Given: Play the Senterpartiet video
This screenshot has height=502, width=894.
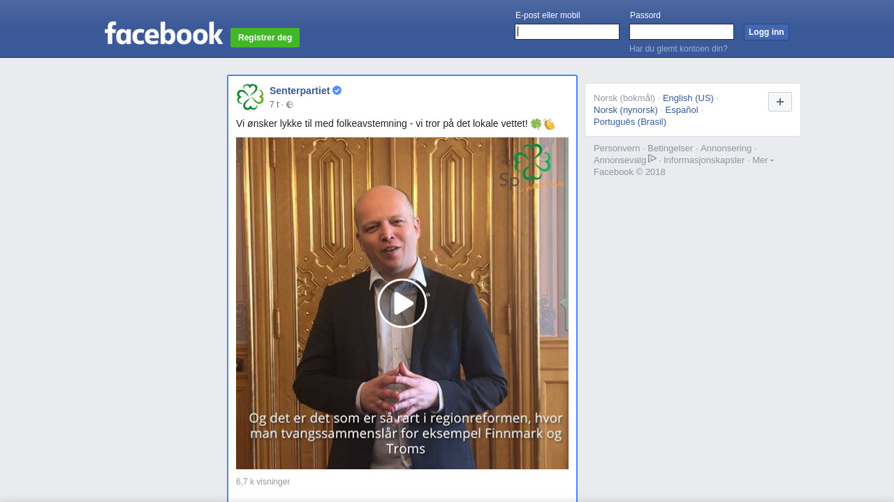Looking at the screenshot, I should 402,303.
